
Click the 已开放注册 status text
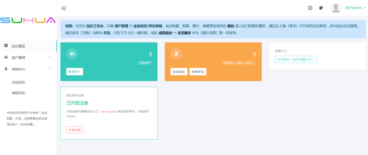point(78,103)
